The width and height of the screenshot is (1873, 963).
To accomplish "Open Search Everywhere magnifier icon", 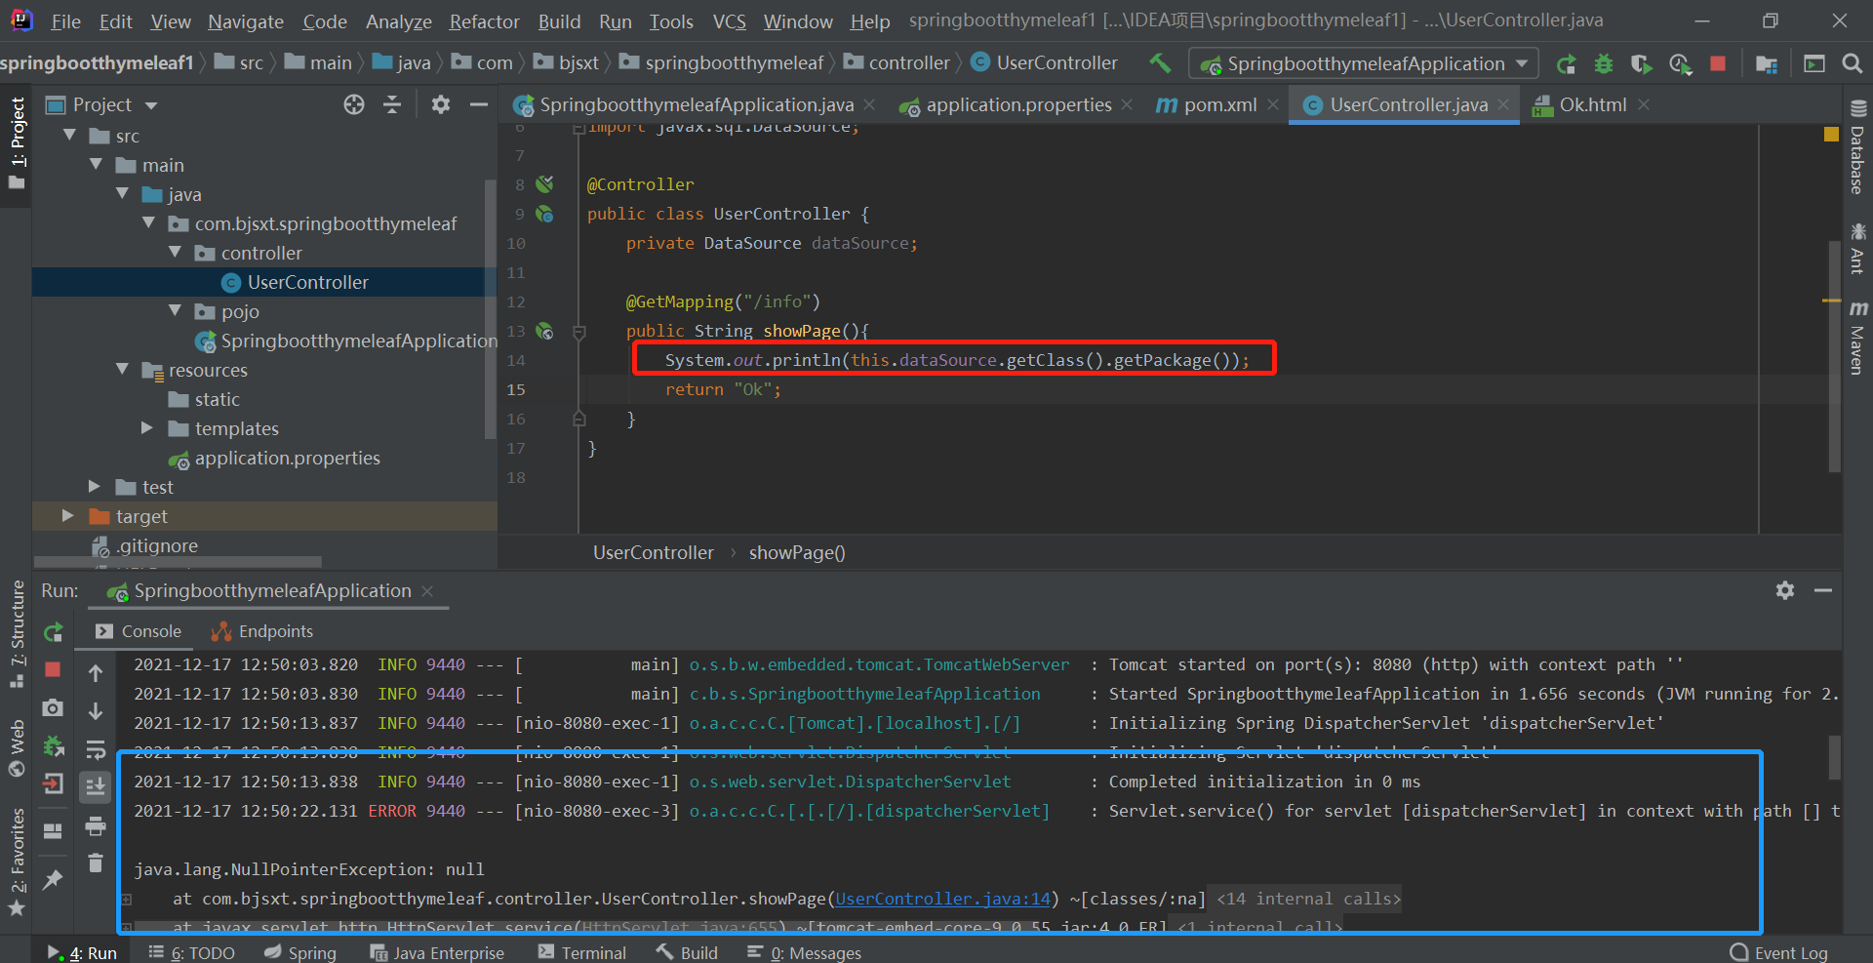I will [x=1852, y=63].
